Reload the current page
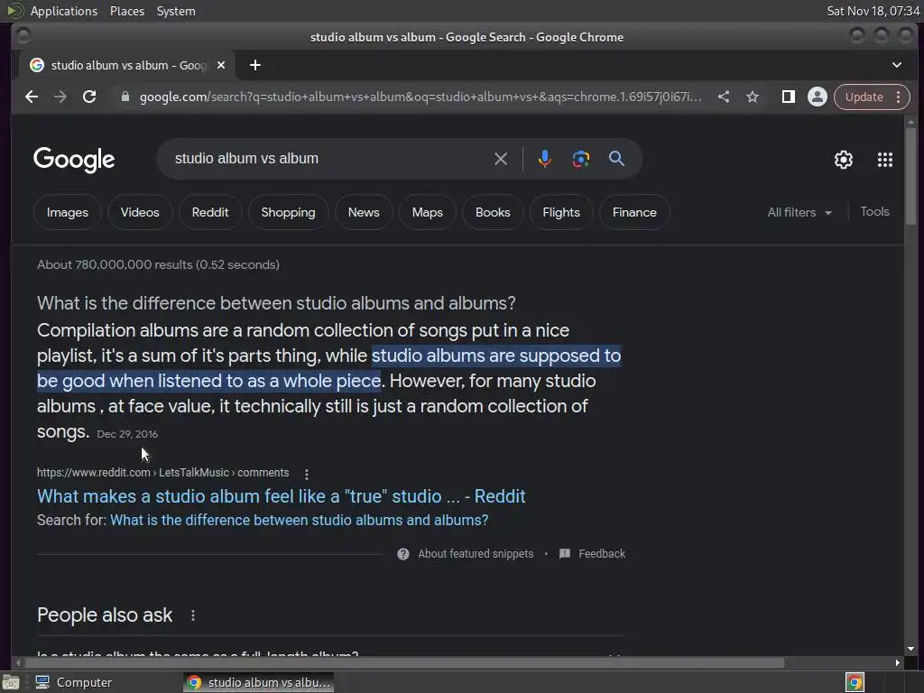 (x=89, y=97)
